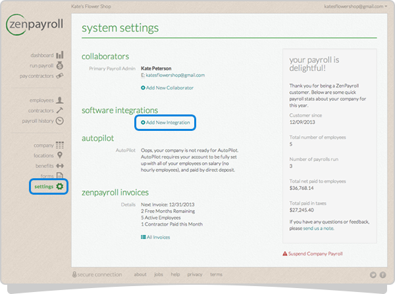Click the warning triangle beside Suspend Company Payroll

pyautogui.click(x=284, y=253)
